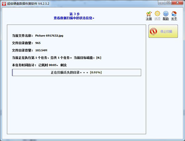
Task: Maximize the data recovery window
Action: click(168, 3)
